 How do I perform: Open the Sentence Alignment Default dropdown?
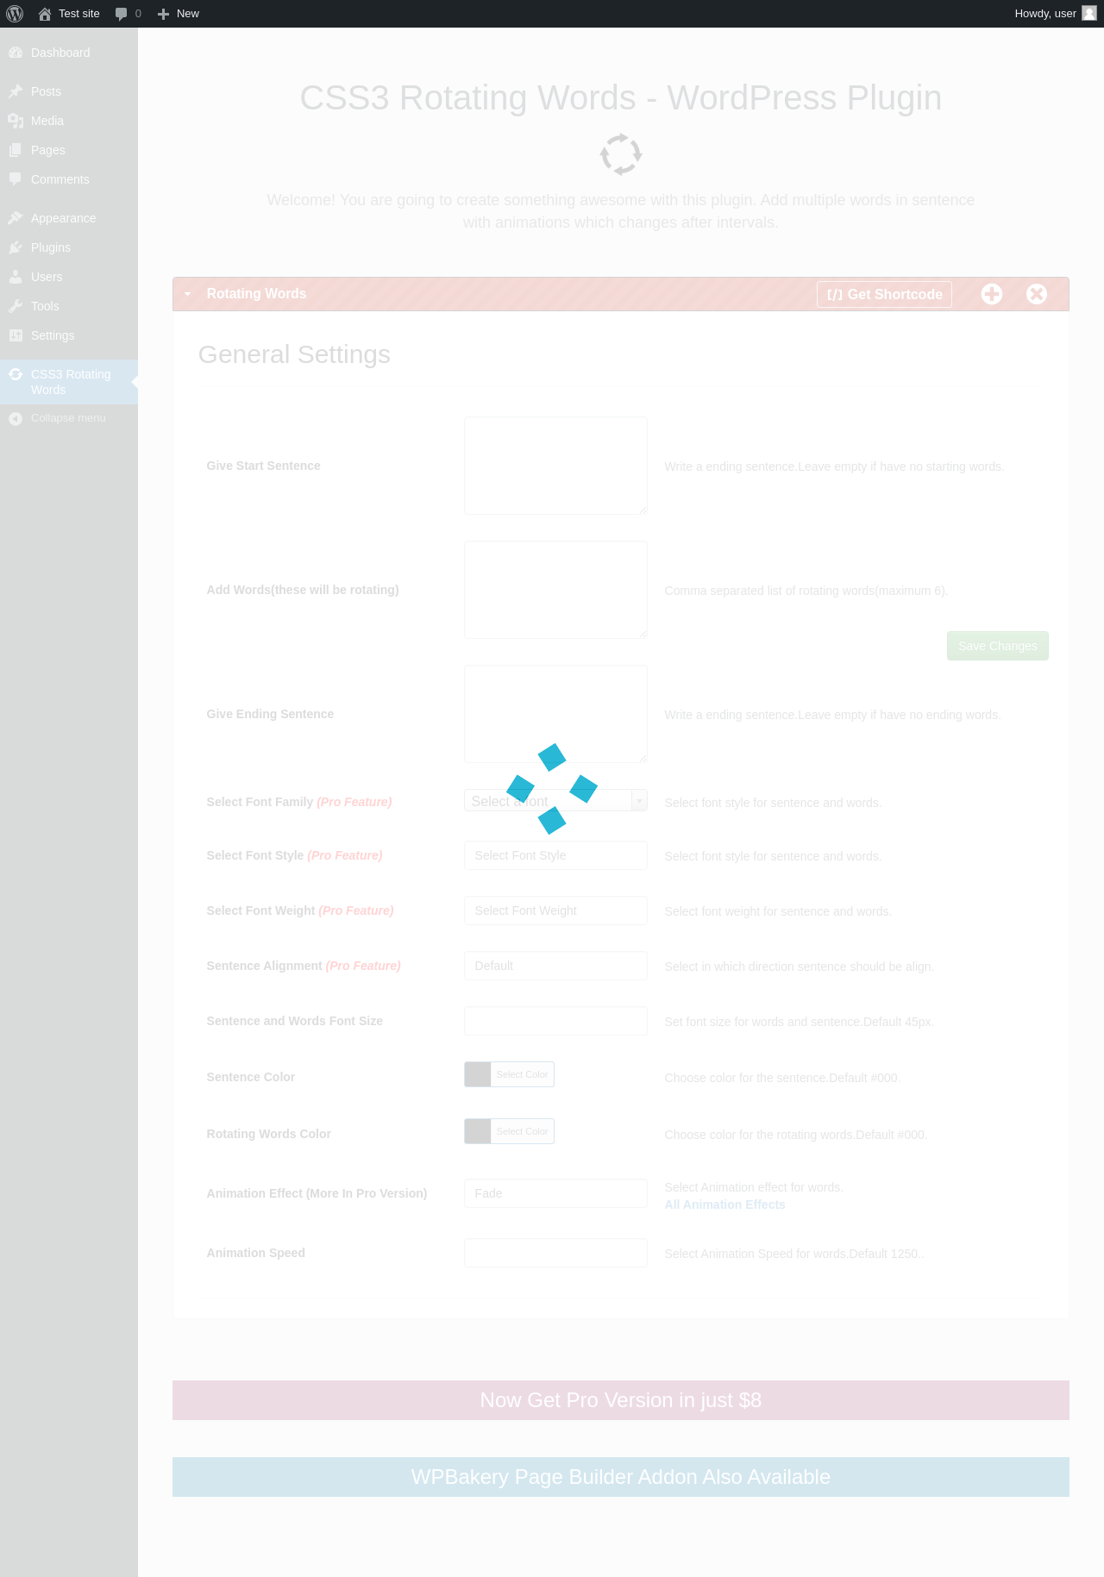555,966
